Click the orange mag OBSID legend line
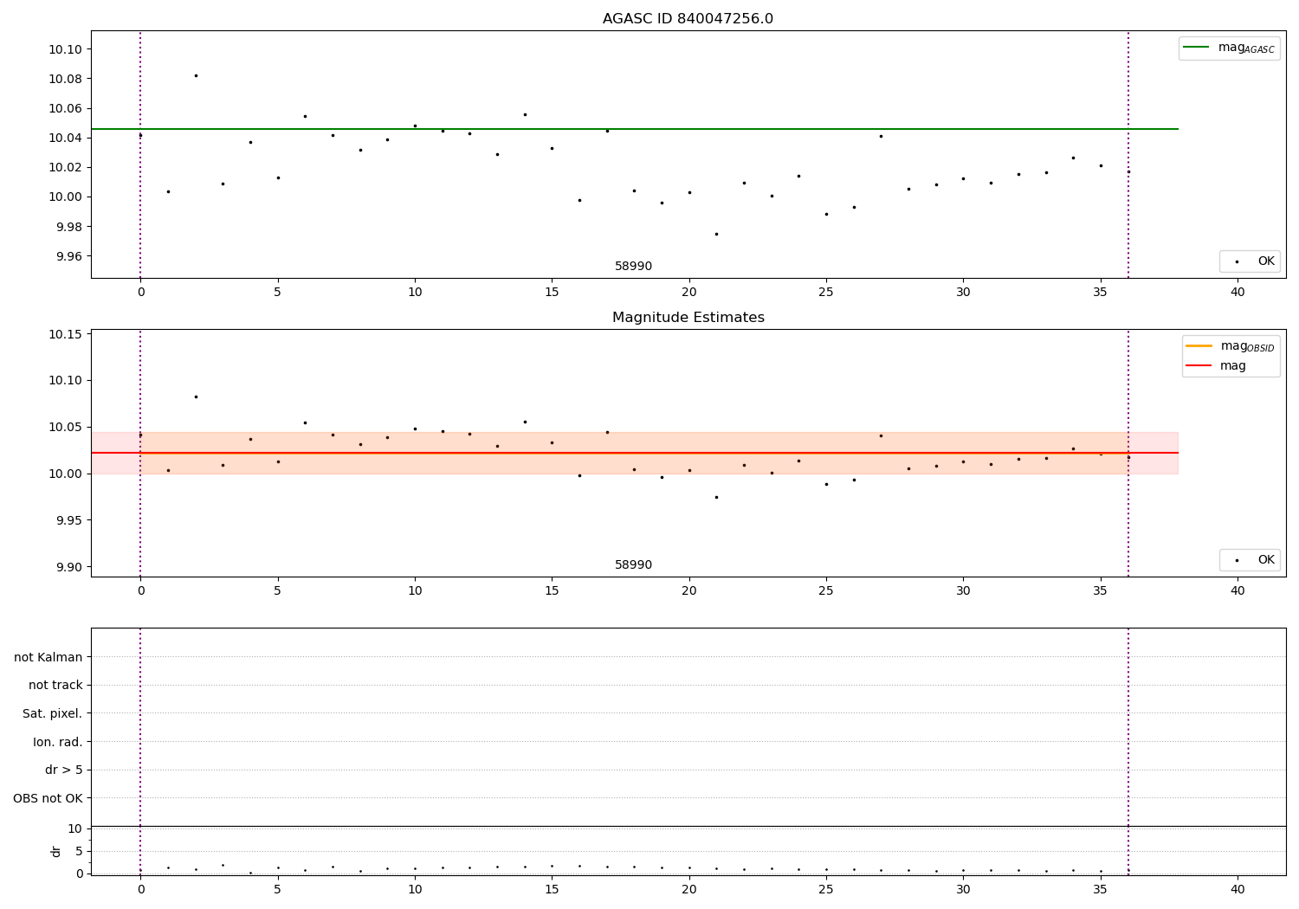The image size is (1299, 909). pyautogui.click(x=1199, y=346)
